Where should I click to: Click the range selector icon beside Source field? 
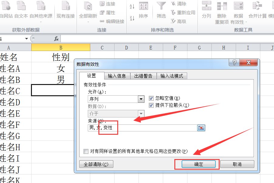[201, 128]
